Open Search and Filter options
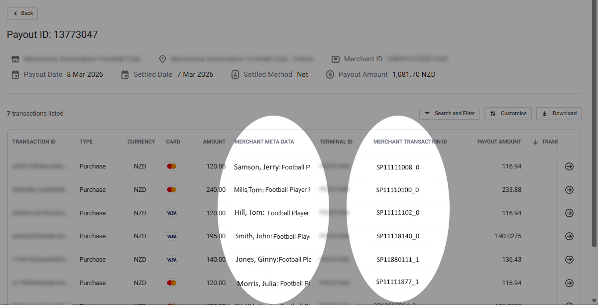 click(x=450, y=114)
